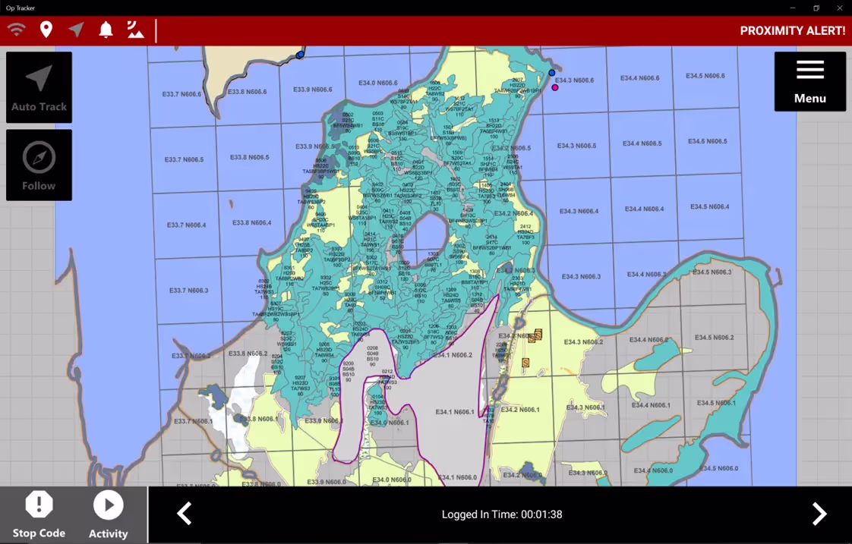Click grid cell label E33.8 N606.4
The width and height of the screenshot is (852, 544).
click(x=251, y=222)
